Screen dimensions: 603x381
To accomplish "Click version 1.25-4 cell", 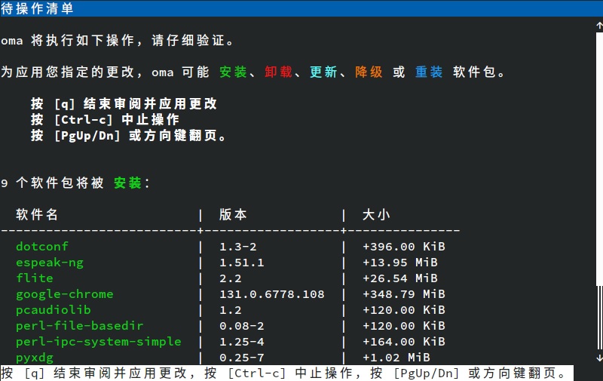I will point(242,342).
